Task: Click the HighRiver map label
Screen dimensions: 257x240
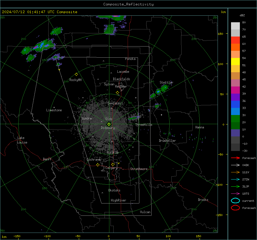Action: (x=119, y=200)
